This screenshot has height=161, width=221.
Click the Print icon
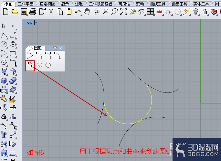(33, 12)
